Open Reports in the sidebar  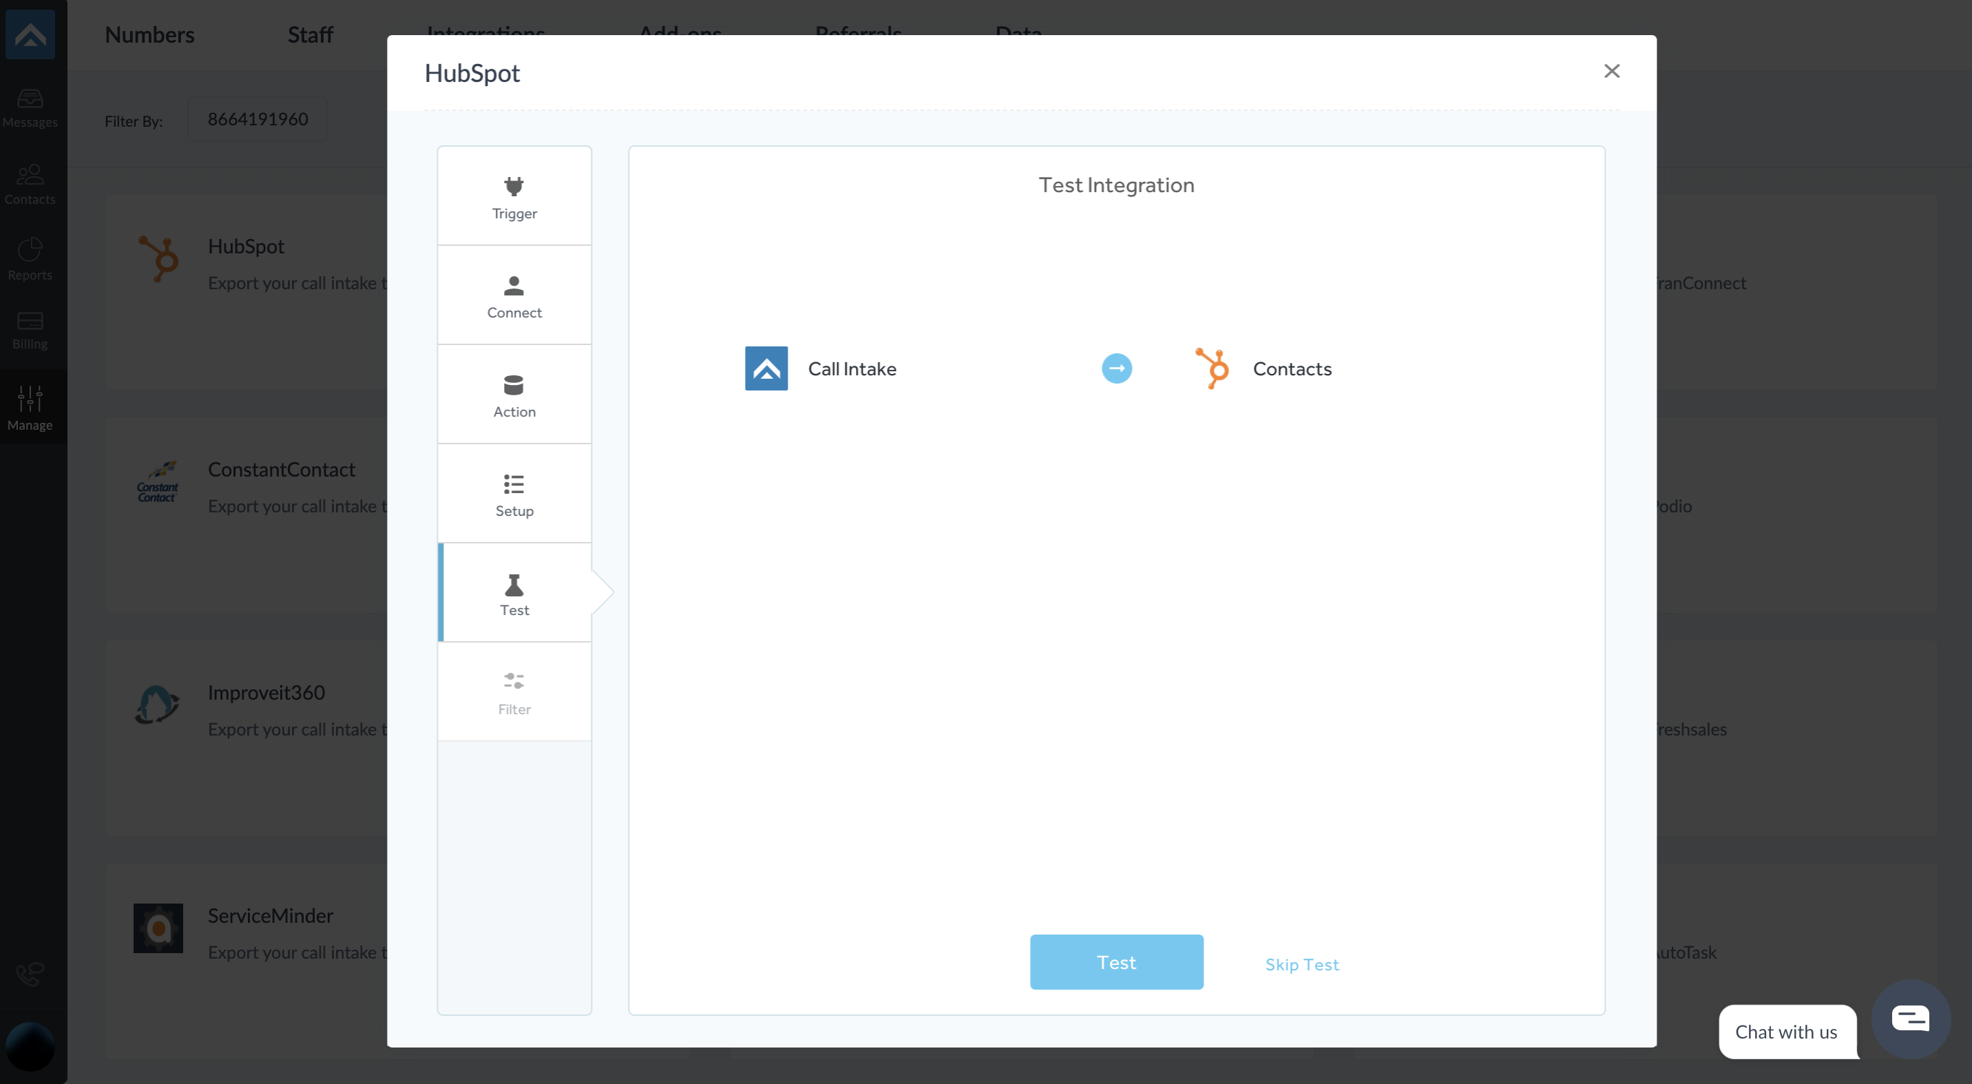(x=30, y=260)
